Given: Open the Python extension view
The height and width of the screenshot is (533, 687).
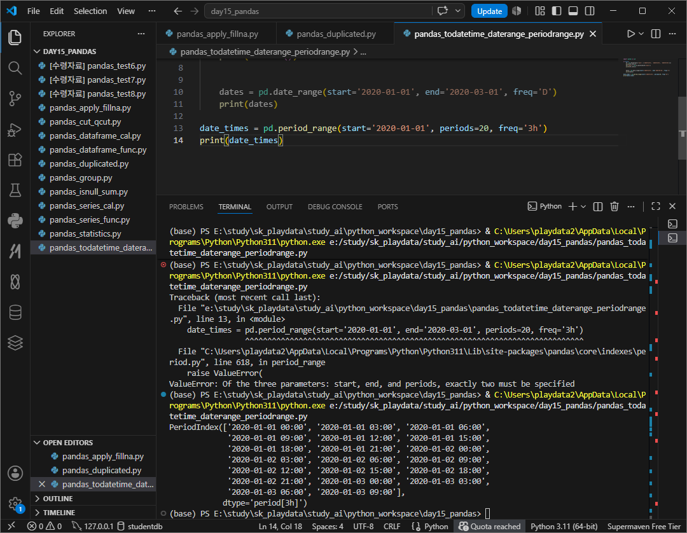Looking at the screenshot, I should [x=15, y=221].
